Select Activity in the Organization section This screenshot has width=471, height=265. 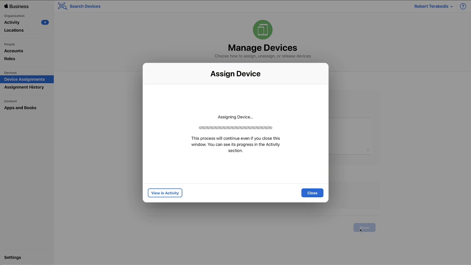pos(12,22)
